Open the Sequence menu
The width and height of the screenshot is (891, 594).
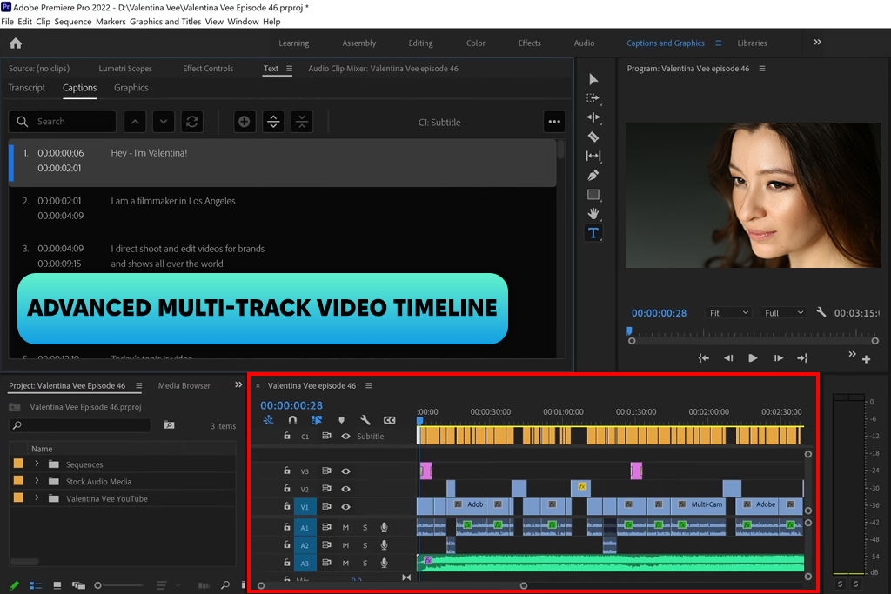tap(73, 22)
